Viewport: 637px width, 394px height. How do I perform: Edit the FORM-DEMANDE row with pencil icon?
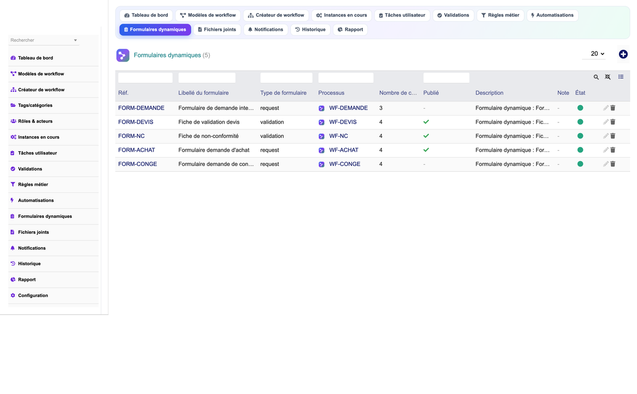click(606, 108)
